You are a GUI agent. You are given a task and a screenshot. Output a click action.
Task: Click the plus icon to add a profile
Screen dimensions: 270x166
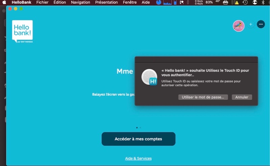pyautogui.click(x=250, y=24)
